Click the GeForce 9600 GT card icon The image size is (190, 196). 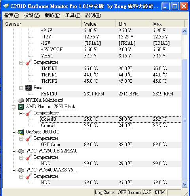(21, 132)
